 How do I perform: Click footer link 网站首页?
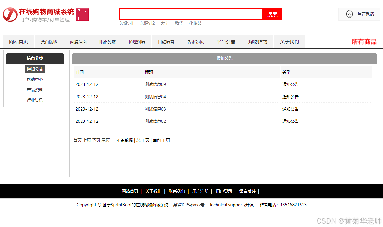130,191
